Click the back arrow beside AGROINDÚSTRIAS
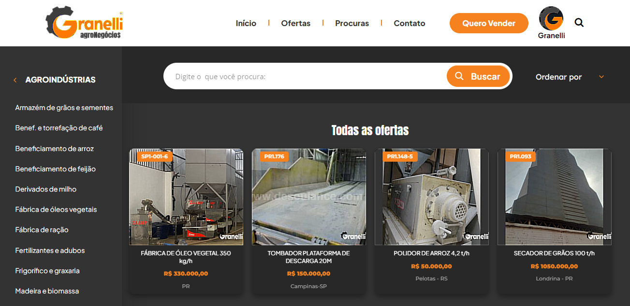 pyautogui.click(x=15, y=80)
